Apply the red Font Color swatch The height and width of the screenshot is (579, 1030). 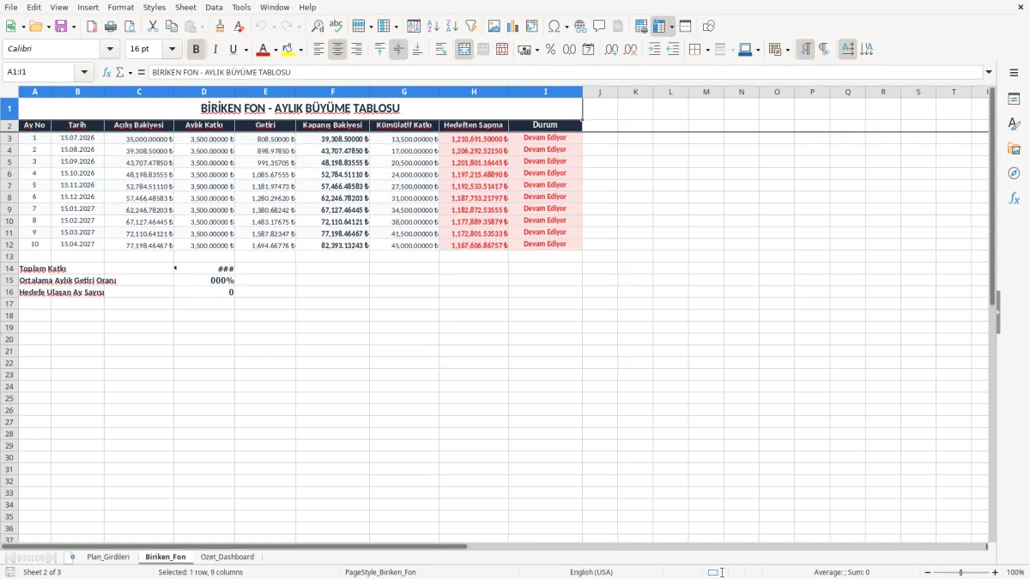264,50
